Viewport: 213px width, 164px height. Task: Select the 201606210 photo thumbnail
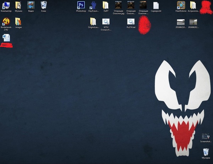coord(181,22)
